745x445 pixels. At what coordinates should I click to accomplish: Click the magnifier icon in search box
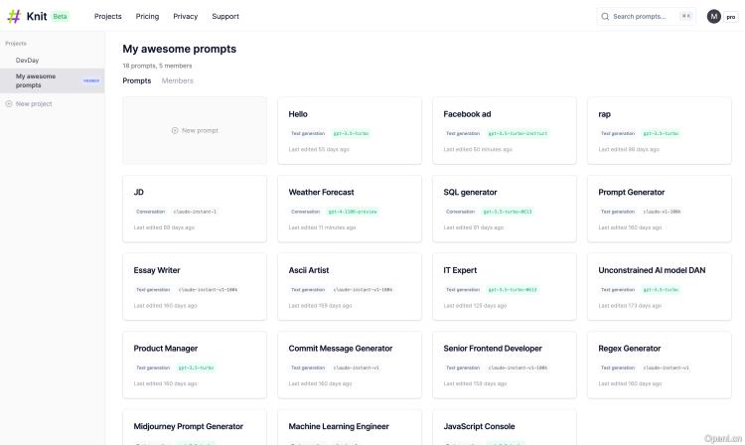(x=606, y=16)
